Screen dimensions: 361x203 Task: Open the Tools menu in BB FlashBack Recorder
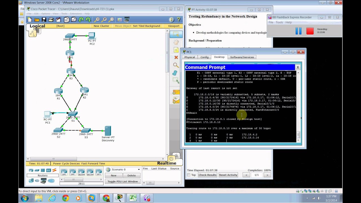279,22
